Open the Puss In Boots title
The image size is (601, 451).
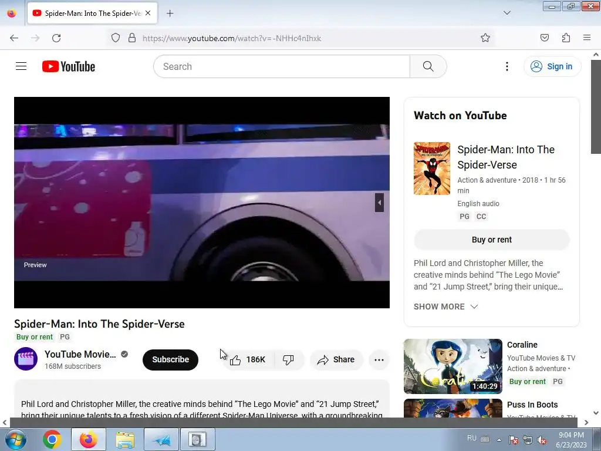pos(532,405)
